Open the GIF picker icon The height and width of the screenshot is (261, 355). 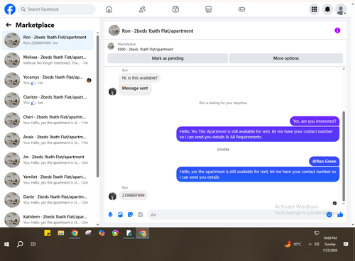(141, 215)
